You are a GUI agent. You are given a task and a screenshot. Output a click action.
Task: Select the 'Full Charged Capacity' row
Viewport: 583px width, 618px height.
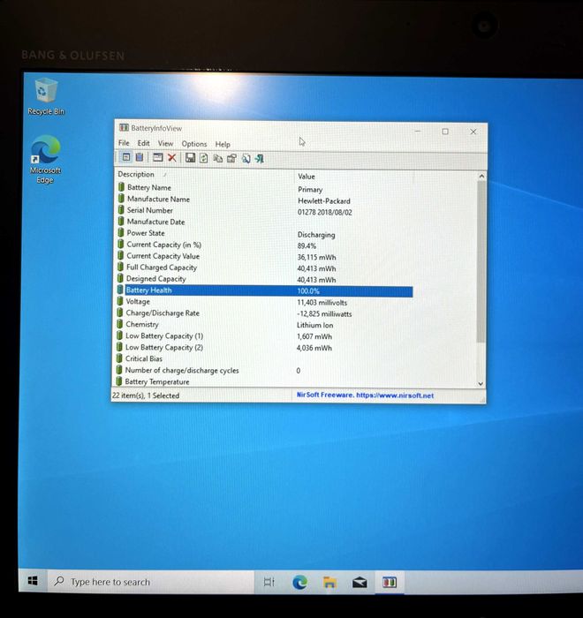point(264,268)
